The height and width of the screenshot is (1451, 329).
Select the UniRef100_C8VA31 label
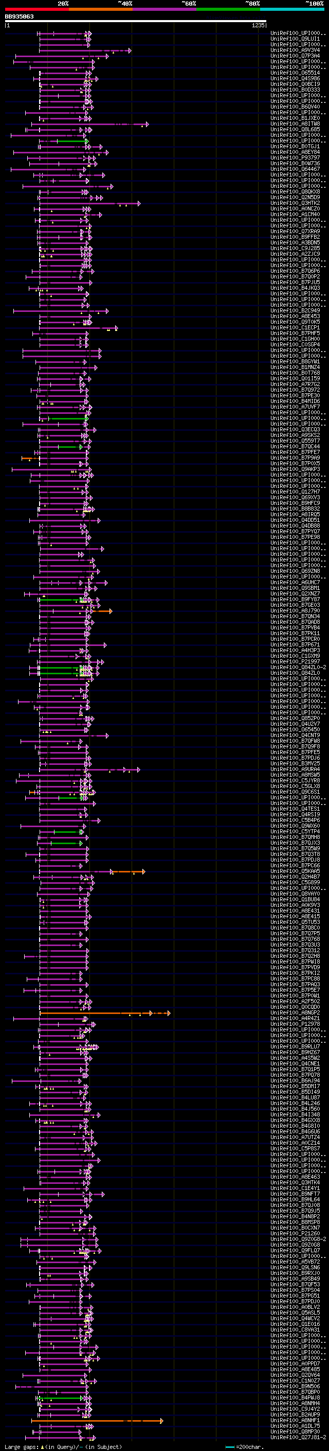tap(295, 1330)
